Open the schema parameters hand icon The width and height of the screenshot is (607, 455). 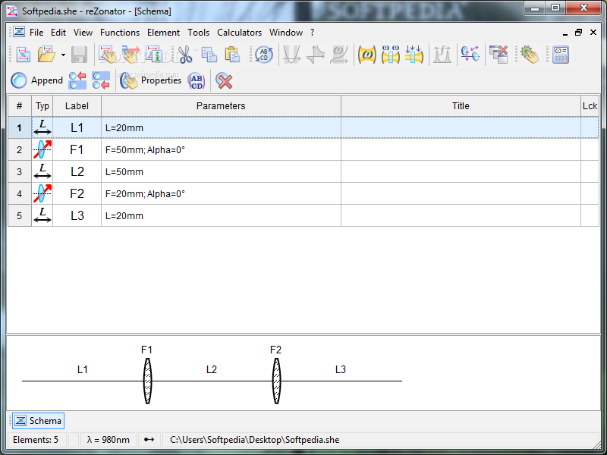pyautogui.click(x=108, y=55)
